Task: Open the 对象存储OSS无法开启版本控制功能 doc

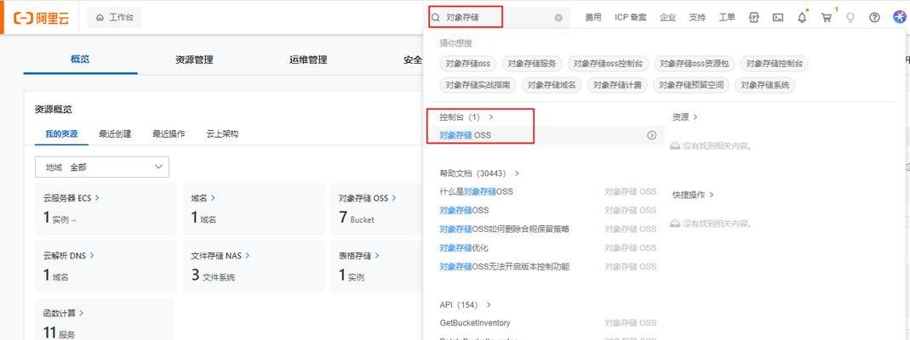Action: 504,266
